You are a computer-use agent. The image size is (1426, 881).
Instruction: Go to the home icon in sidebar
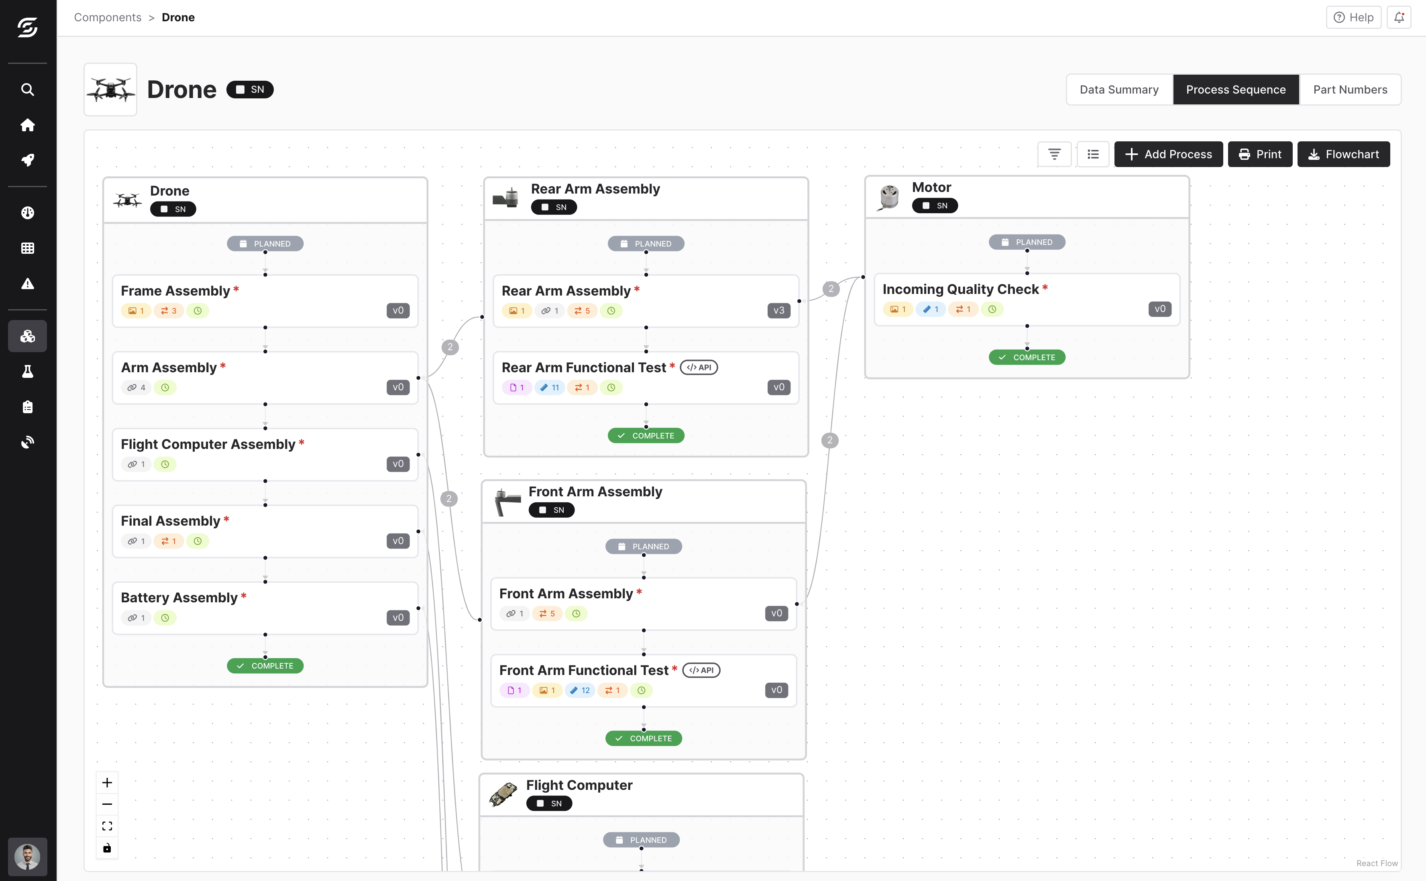[x=27, y=125]
